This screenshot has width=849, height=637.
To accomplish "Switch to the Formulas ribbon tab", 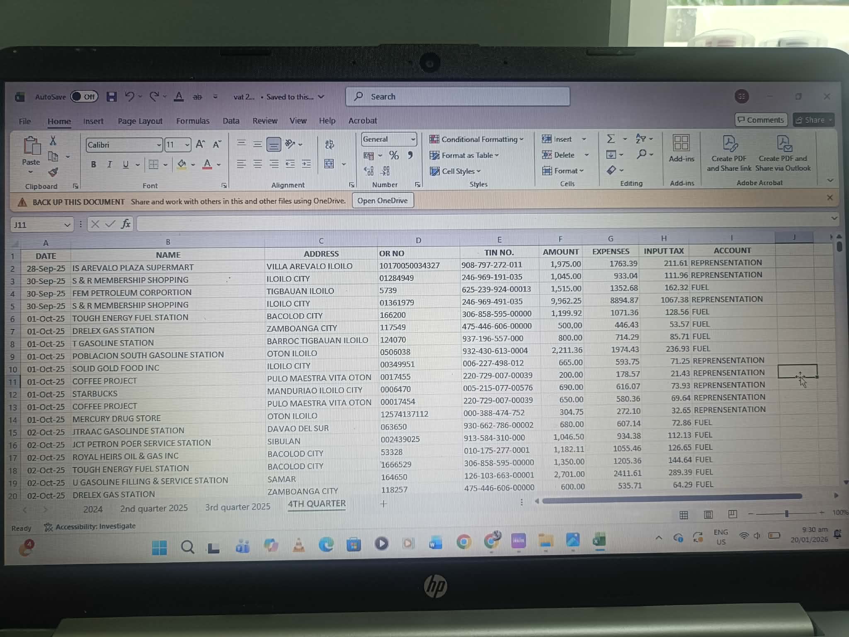I will pos(193,121).
